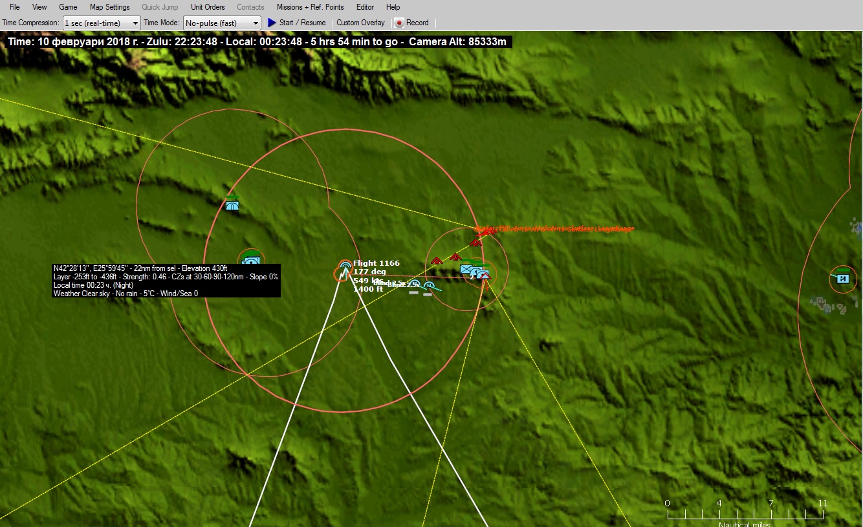Select the westernmost red hostile contact marker
The height and width of the screenshot is (527, 863).
pos(436,261)
